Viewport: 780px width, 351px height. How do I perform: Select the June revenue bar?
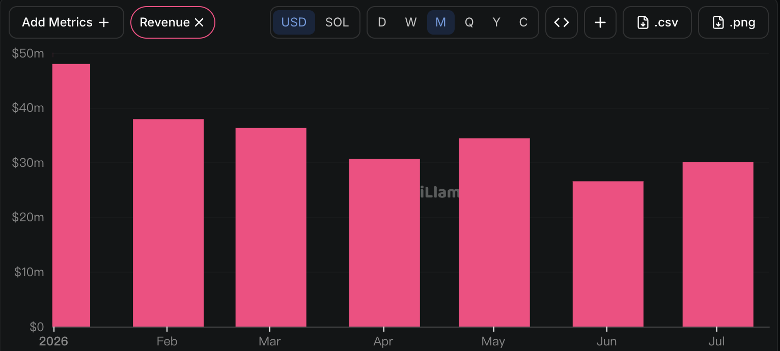coord(608,254)
